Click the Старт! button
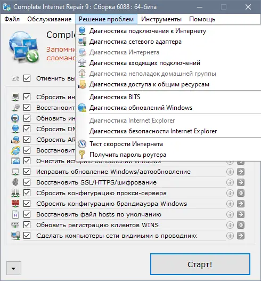This screenshot has height=281, width=261. 200,264
